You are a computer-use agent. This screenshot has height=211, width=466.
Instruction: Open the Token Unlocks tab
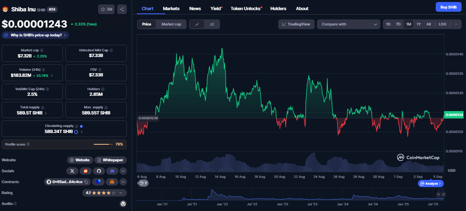(x=246, y=8)
